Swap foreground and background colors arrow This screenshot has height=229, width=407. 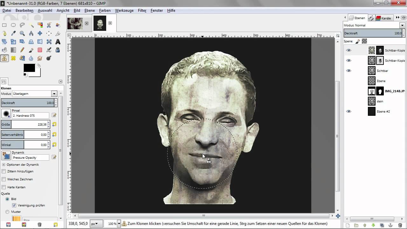pos(39,66)
